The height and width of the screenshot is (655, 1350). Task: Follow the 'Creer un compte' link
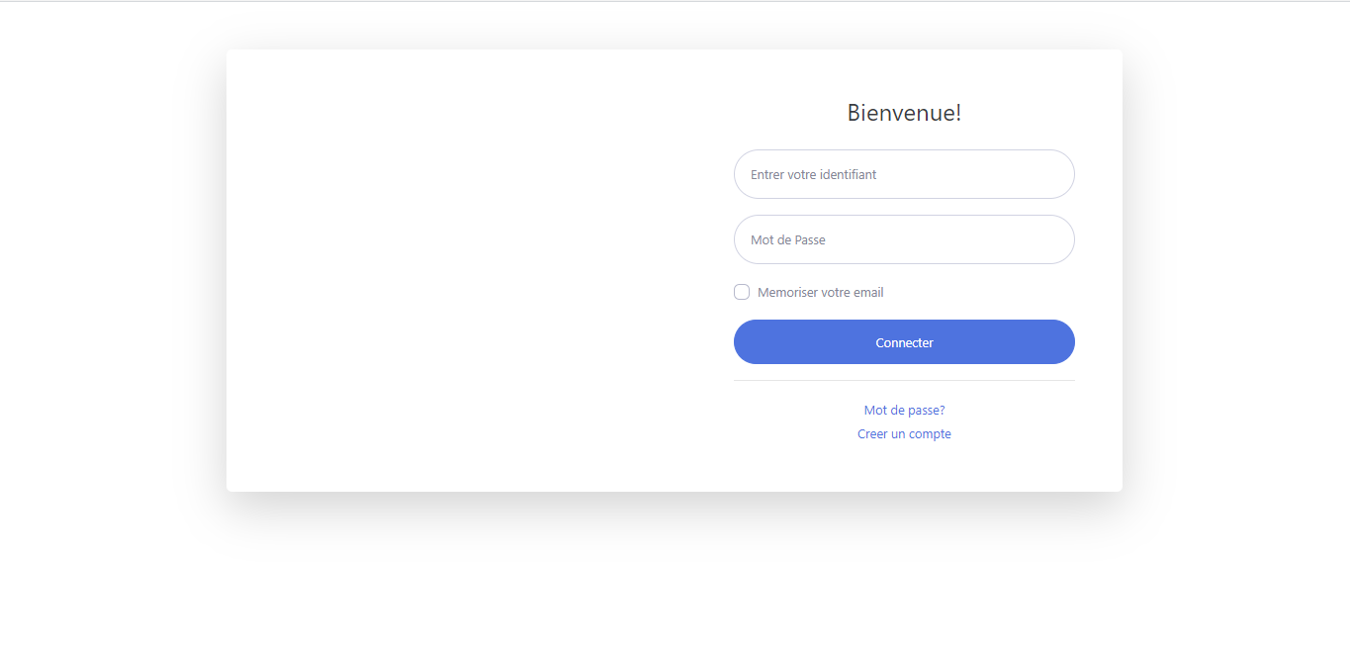coord(904,434)
